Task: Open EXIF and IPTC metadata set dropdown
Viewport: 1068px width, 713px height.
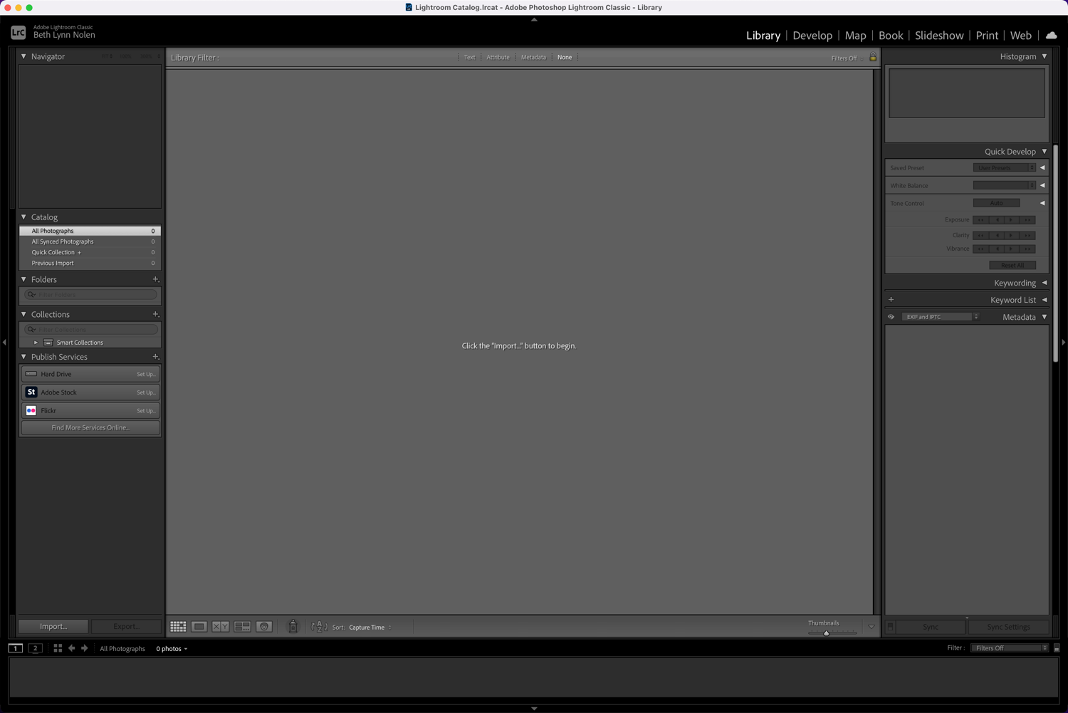Action: click(x=941, y=317)
